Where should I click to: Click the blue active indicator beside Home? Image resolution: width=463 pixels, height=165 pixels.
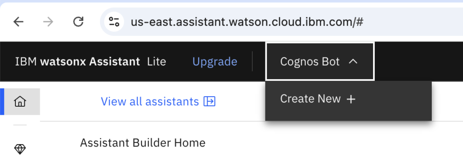pyautogui.click(x=2, y=102)
